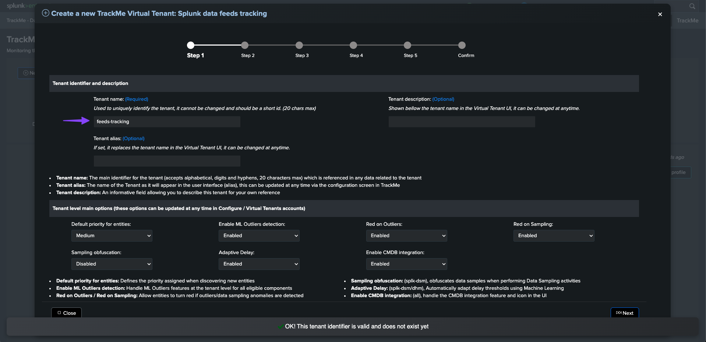
Task: Click the search magnifier icon in Splunk bar
Action: (x=692, y=6)
